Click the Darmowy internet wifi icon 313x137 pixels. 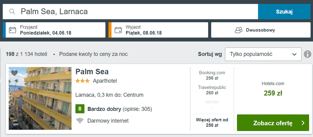80,121
